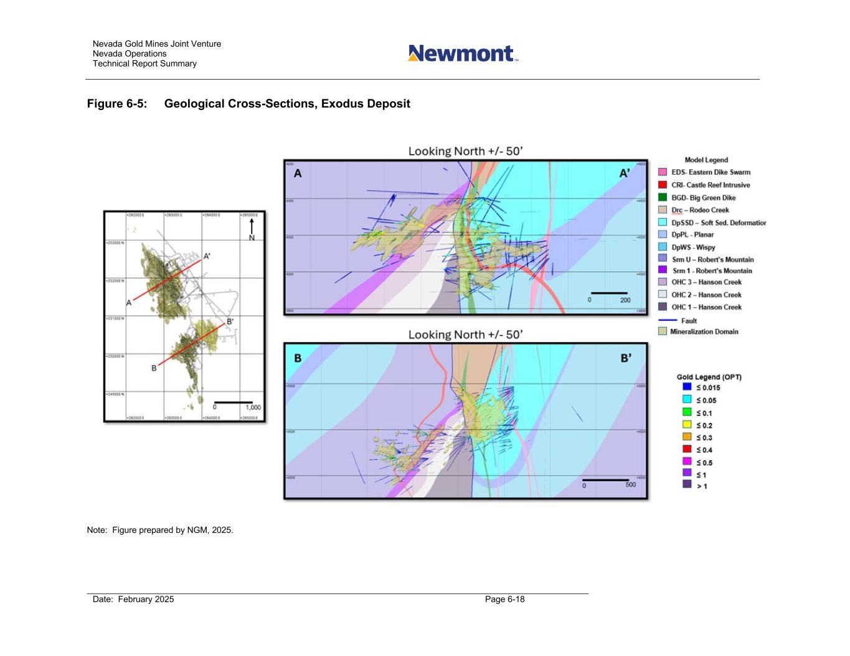Select the > 1 gold grade swatch
Image resolution: width=850 pixels, height=656 pixels.
pyautogui.click(x=687, y=485)
